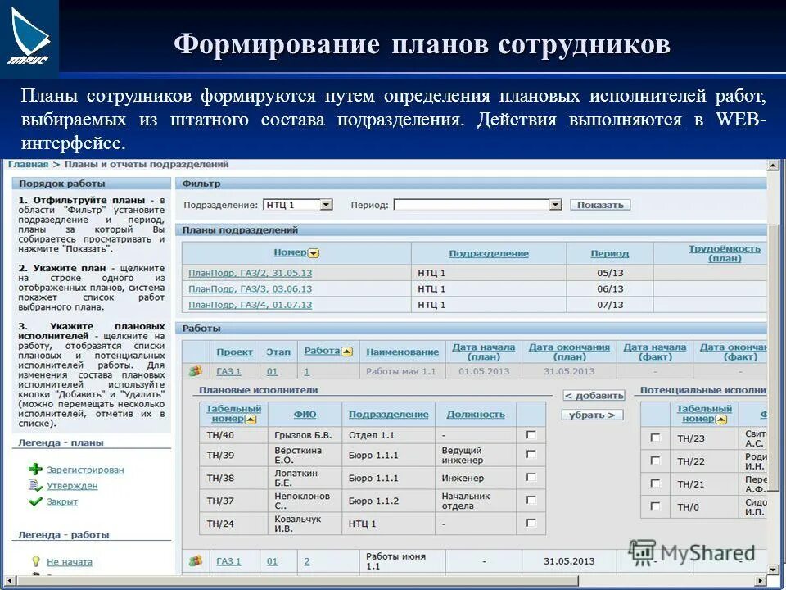The width and height of the screenshot is (786, 590).
Task: Click the '< добавить' button
Action: tap(594, 395)
